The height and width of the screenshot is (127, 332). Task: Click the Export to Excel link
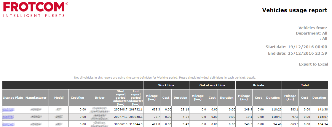point(313,64)
